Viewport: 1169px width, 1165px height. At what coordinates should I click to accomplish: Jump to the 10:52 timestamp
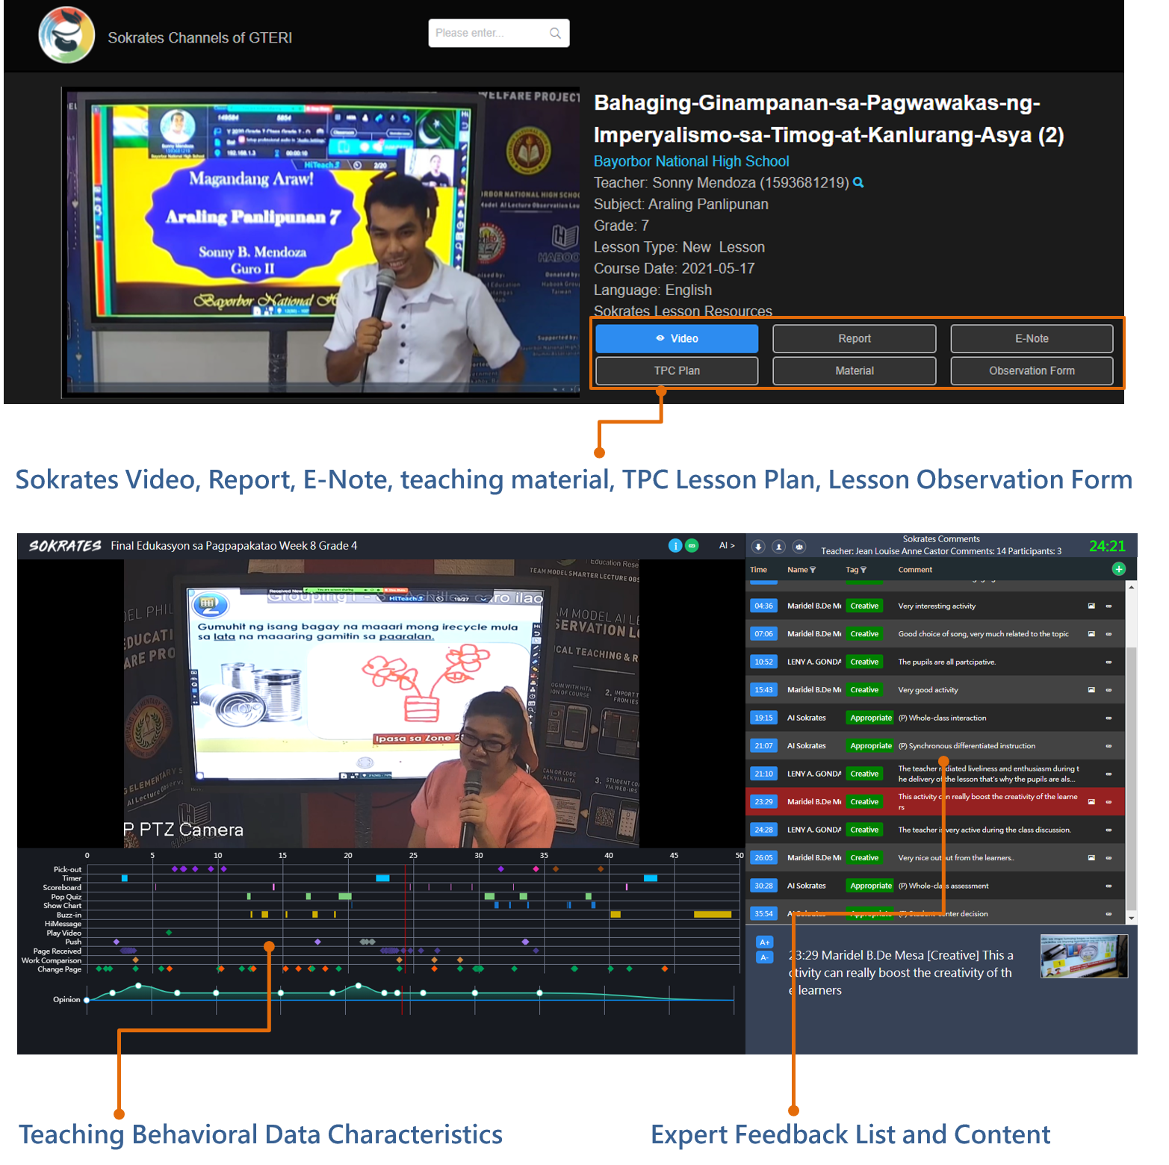tap(763, 662)
